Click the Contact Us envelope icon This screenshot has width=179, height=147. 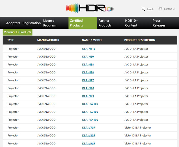[160, 9]
